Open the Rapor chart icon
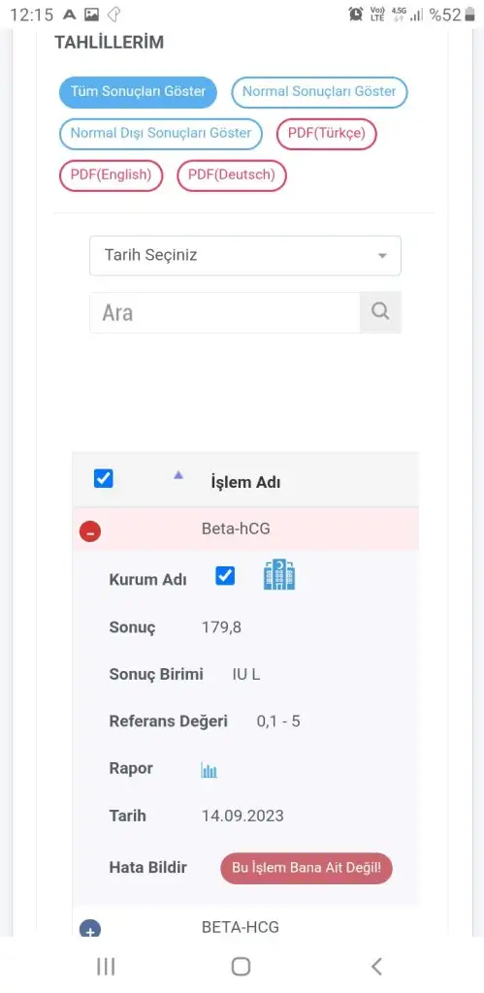Viewport: 484px width, 993px height. [210, 770]
